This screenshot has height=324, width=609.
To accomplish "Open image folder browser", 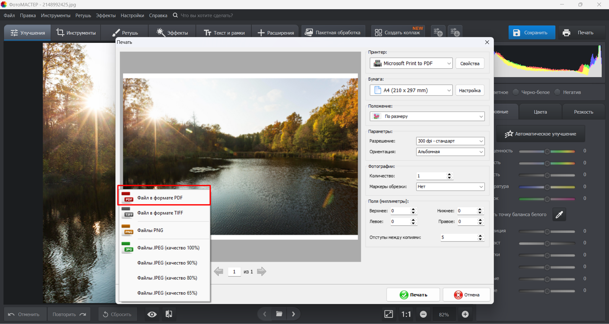I will point(279,314).
